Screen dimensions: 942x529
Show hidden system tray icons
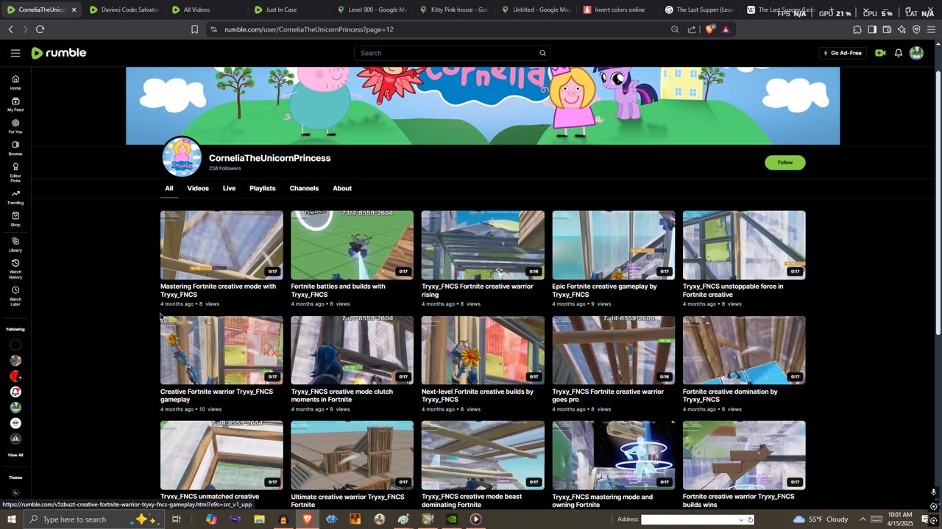[x=863, y=519]
